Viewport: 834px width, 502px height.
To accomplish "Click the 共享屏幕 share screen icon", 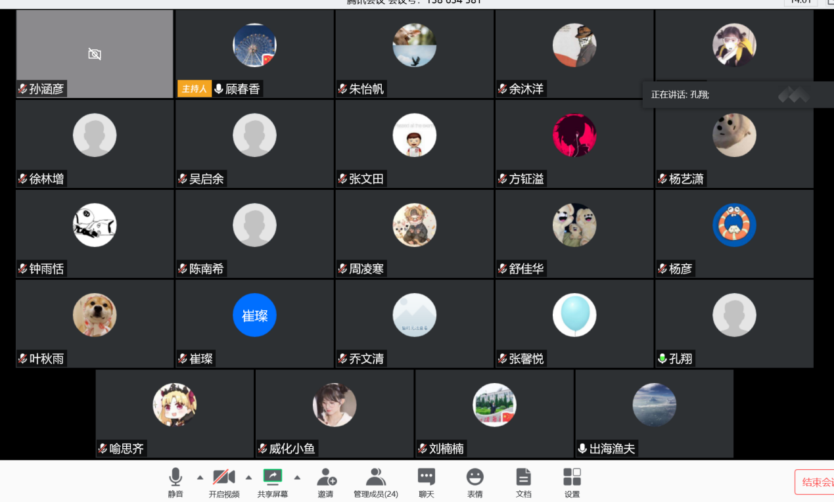I will (272, 478).
